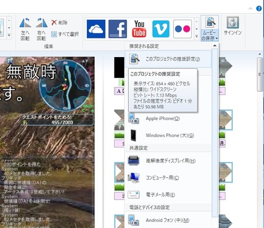This screenshot has width=264, height=228.
Task: Select 電子メール用 option
Action: tap(168, 194)
